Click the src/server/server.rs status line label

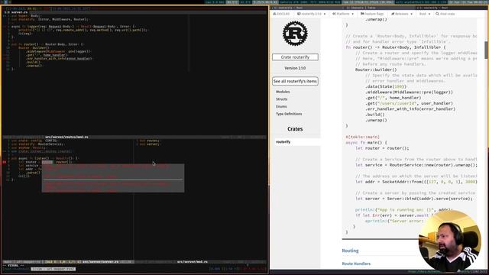pos(100,262)
